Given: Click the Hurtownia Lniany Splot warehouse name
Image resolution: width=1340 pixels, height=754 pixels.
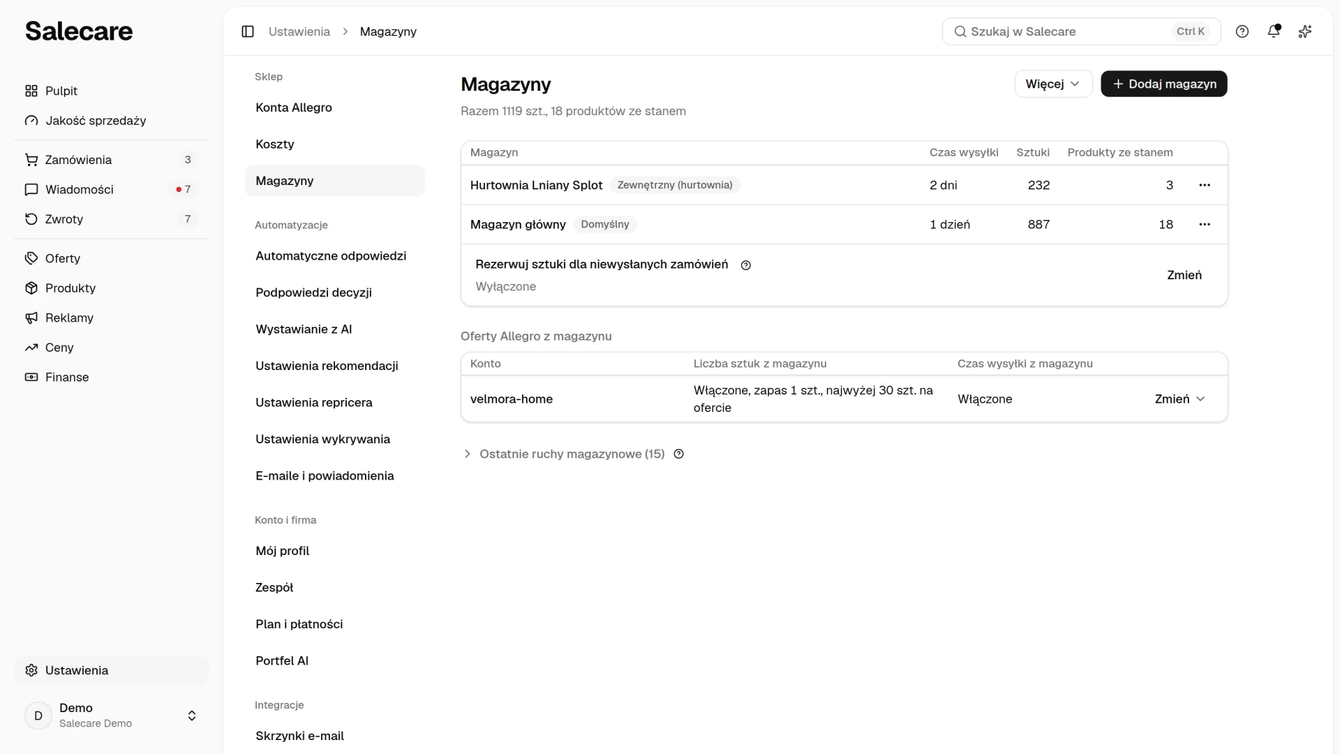Looking at the screenshot, I should coord(536,185).
